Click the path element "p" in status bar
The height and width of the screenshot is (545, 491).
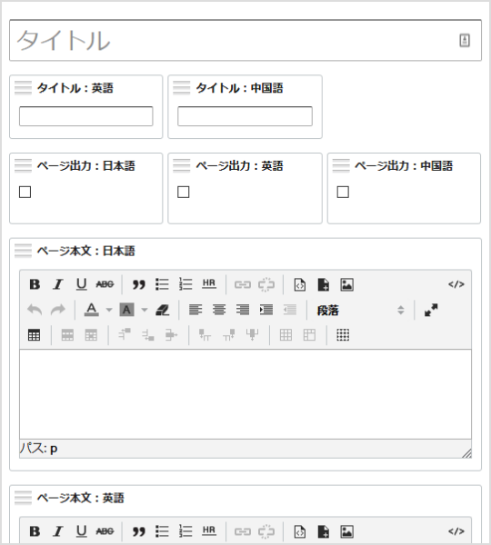click(x=54, y=449)
